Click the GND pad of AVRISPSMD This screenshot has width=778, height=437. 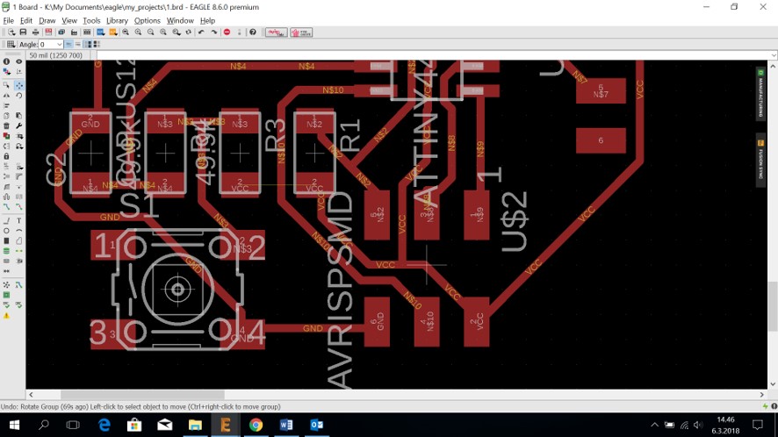377,322
